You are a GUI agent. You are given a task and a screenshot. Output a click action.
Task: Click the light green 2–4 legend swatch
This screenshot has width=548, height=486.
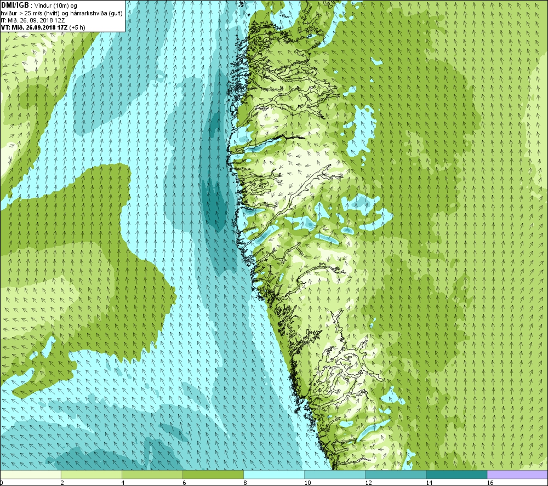coord(91,474)
